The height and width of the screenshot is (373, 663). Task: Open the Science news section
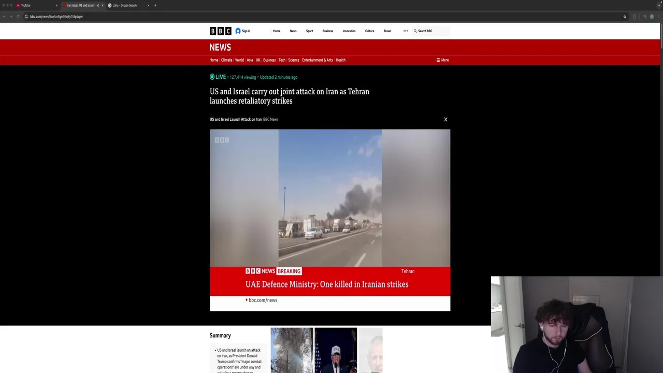[x=294, y=60]
